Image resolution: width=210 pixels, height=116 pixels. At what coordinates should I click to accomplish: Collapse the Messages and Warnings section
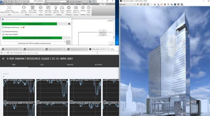pos(3,27)
